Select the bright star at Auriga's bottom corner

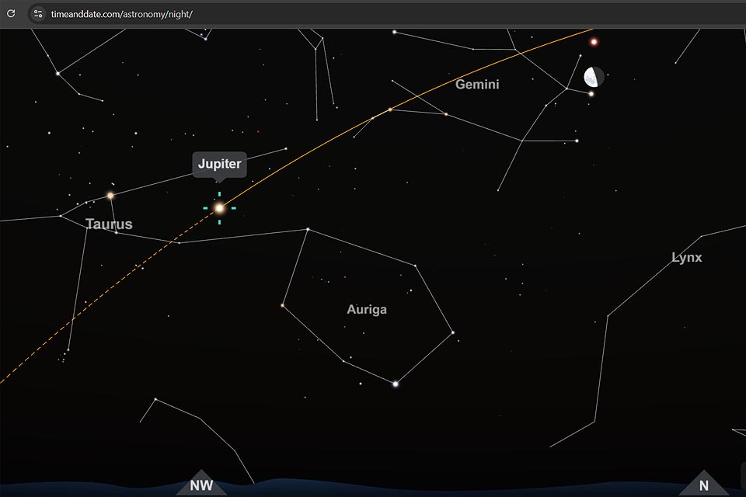pos(396,384)
